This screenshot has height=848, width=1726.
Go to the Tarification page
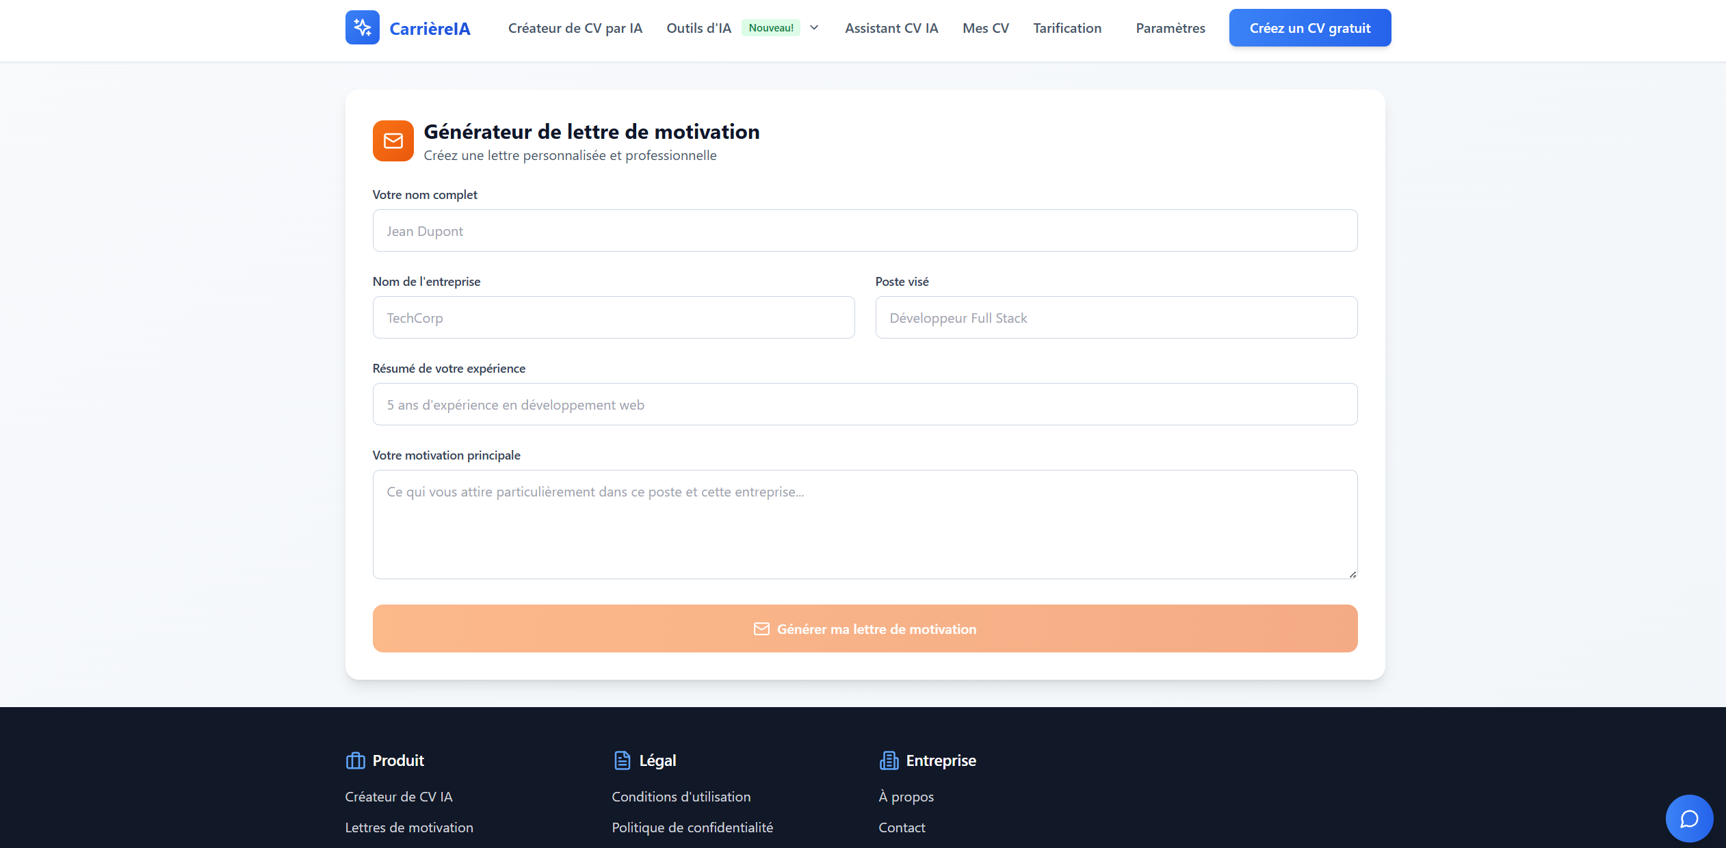click(x=1067, y=28)
